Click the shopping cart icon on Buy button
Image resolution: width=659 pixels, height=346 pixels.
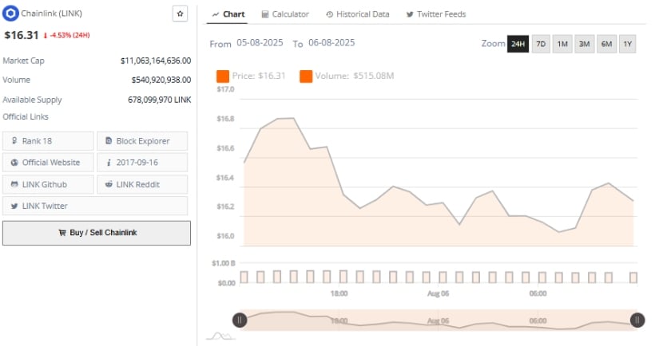[x=62, y=233]
